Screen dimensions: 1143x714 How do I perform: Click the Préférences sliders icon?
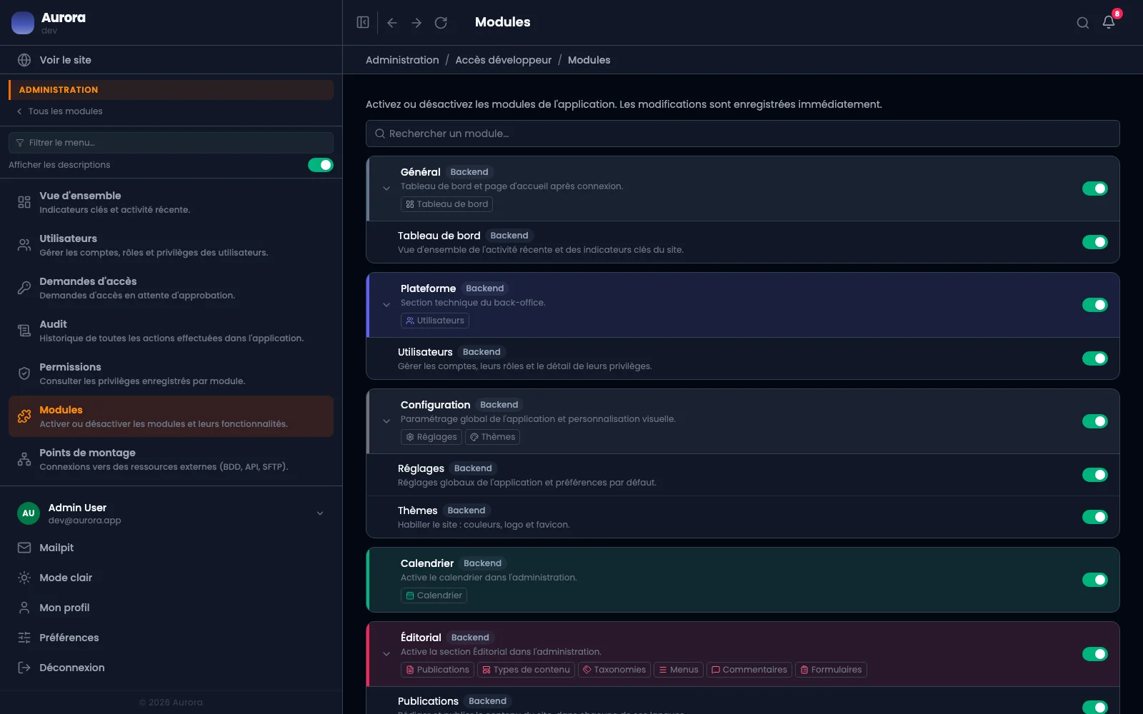click(x=24, y=638)
